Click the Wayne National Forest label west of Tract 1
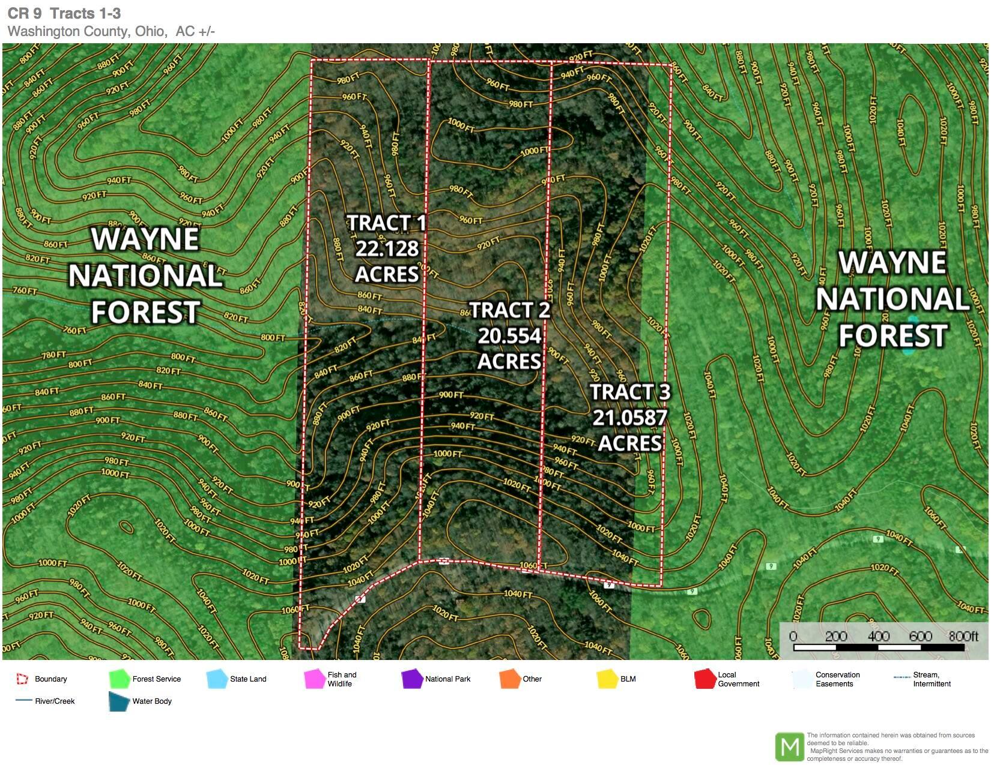The image size is (991, 765). pyautogui.click(x=145, y=275)
